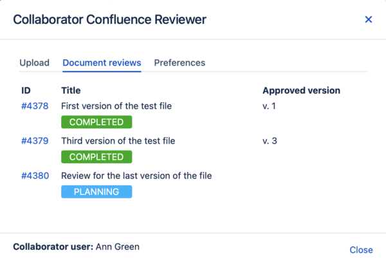
Task: Switch to the Upload tab
Action: [x=34, y=63]
